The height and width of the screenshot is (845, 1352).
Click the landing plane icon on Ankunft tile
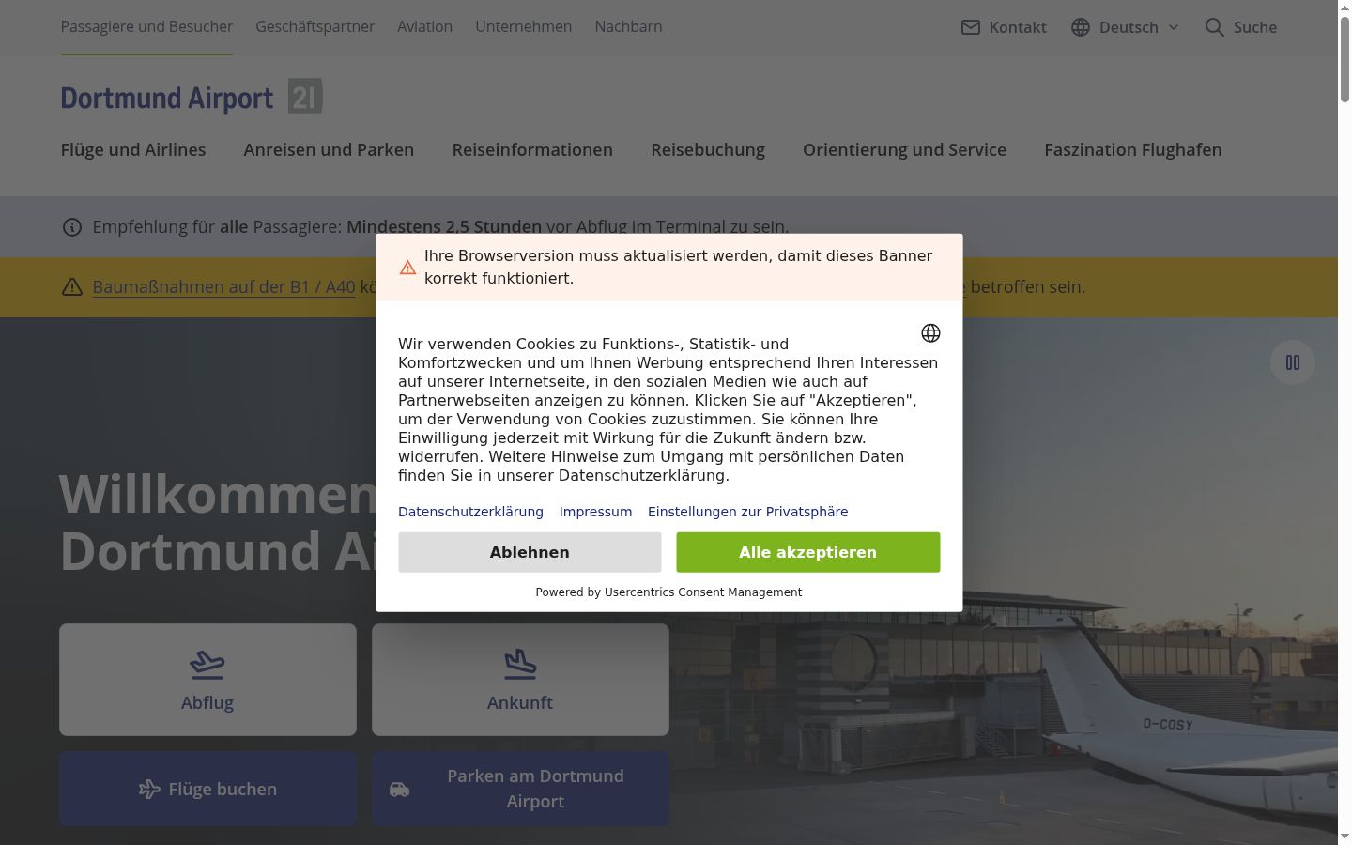520,665
